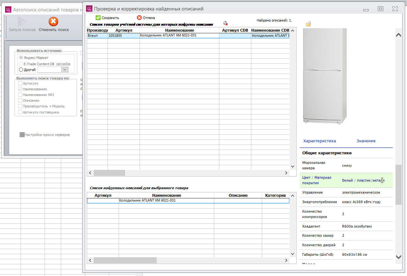This screenshot has height=276, width=407.
Task: Click the app icon in the Проверка window title
Action: (x=89, y=9)
